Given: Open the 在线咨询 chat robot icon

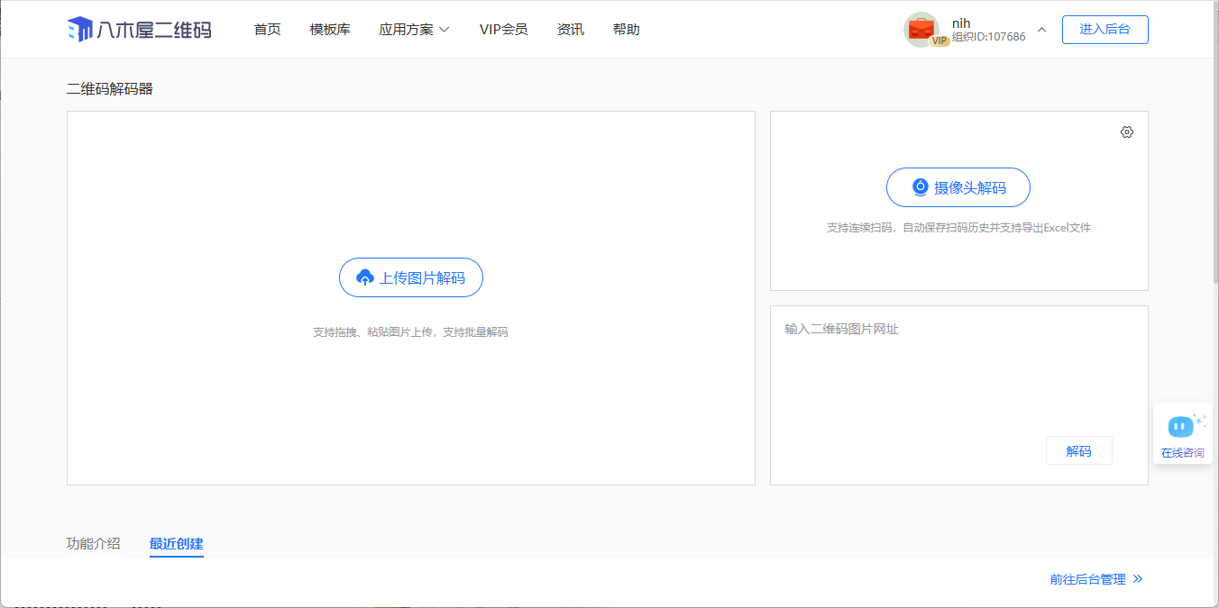Looking at the screenshot, I should pos(1180,426).
